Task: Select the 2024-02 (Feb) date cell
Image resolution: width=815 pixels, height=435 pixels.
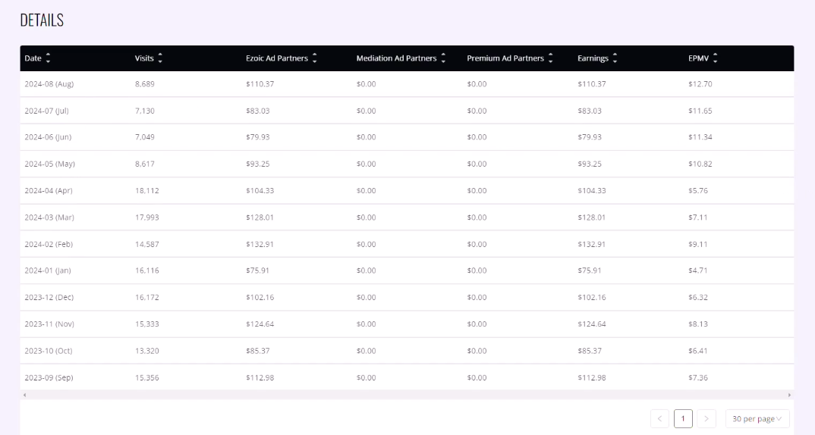Action: 49,244
